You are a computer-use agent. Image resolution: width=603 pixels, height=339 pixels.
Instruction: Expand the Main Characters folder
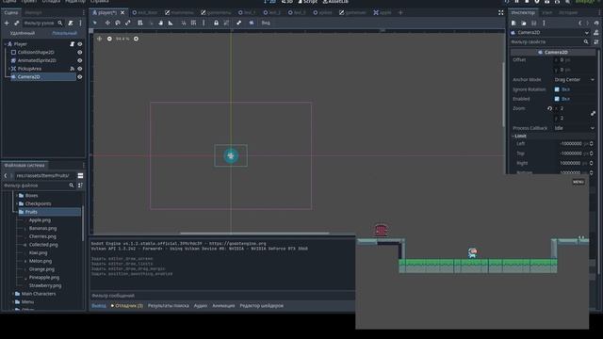[12, 294]
